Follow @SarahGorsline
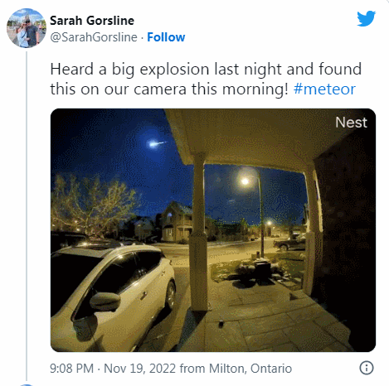This screenshot has height=386, width=389. tap(166, 37)
